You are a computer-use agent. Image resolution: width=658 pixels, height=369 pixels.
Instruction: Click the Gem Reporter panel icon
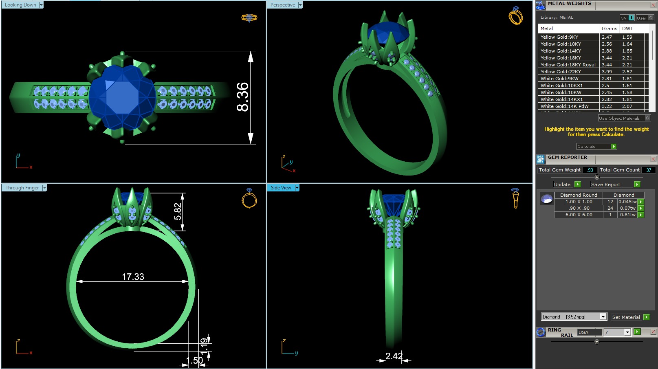540,159
